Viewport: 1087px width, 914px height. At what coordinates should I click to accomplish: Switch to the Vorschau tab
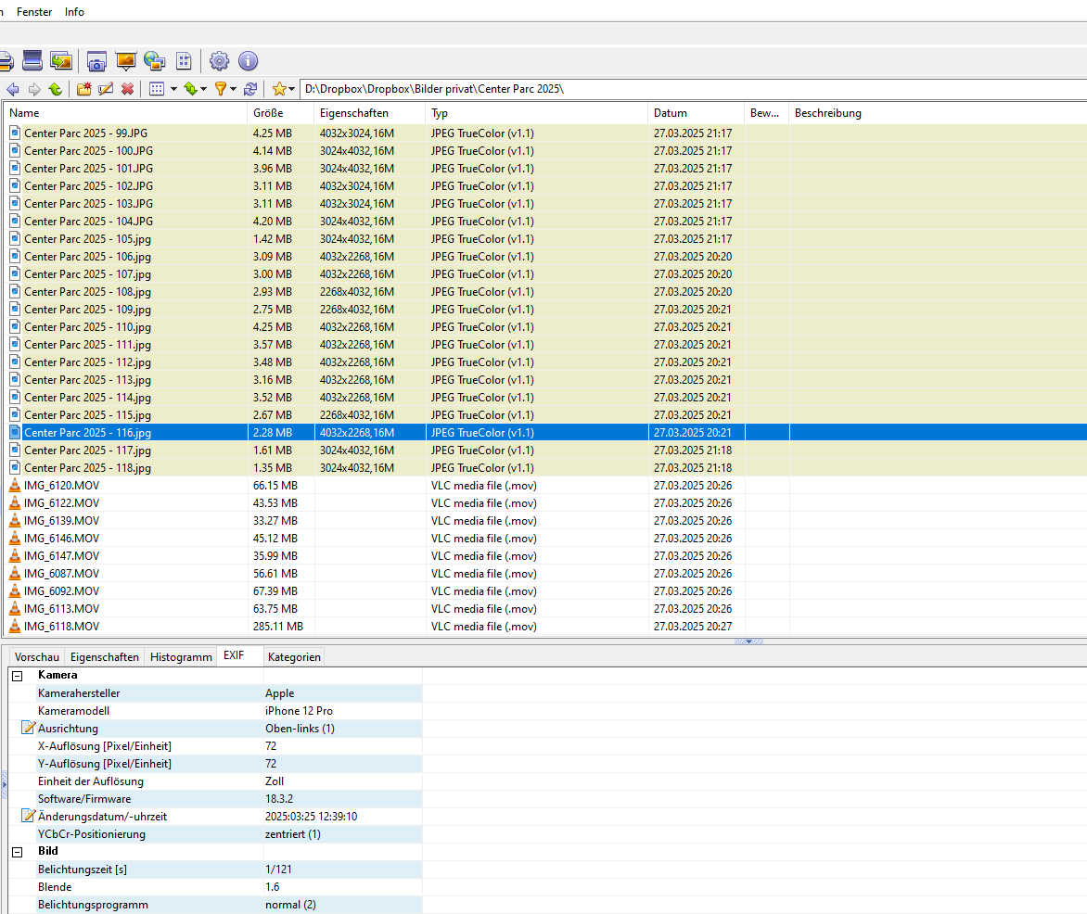click(x=37, y=657)
